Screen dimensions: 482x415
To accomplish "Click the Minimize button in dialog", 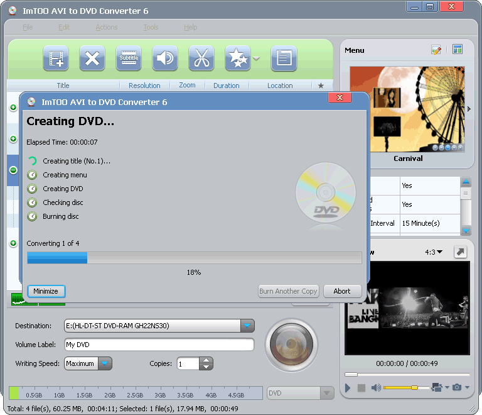I will (46, 291).
